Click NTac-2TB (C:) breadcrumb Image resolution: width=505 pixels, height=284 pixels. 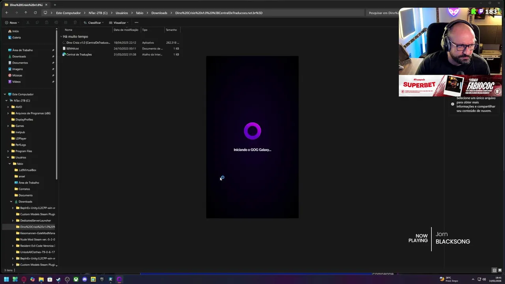[x=98, y=13]
